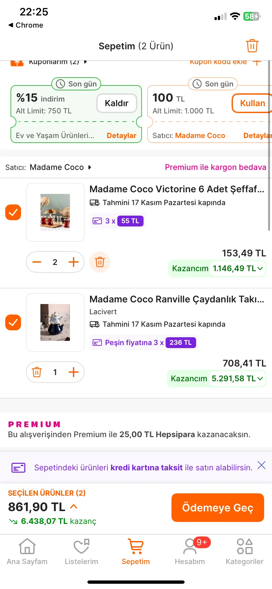Open the Ana Sayfam tab
Image resolution: width=272 pixels, height=589 pixels.
pyautogui.click(x=27, y=552)
